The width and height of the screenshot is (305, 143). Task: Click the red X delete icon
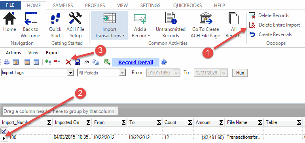point(68,62)
